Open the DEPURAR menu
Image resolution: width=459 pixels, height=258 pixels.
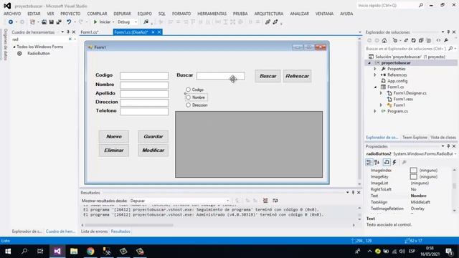[122, 14]
